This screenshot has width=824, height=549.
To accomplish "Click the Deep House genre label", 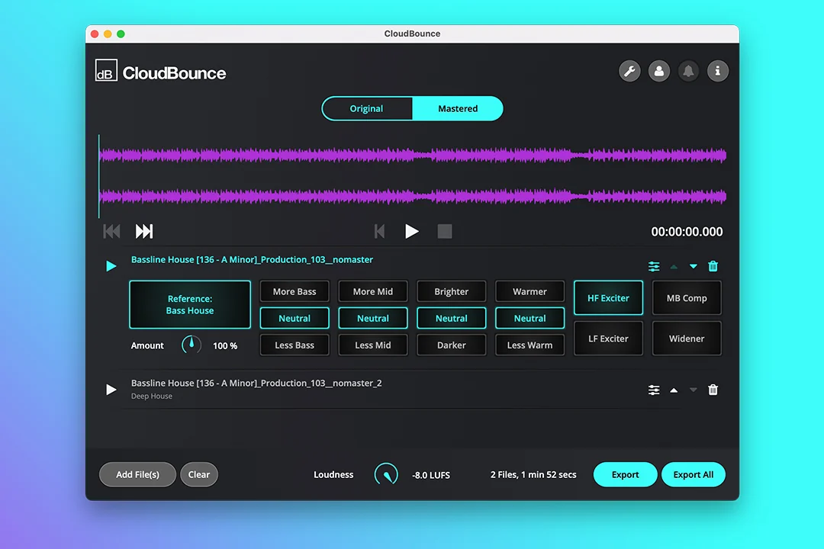I will tap(151, 396).
